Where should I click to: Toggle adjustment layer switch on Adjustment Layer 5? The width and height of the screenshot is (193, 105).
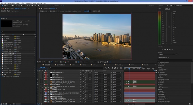(x=90, y=72)
